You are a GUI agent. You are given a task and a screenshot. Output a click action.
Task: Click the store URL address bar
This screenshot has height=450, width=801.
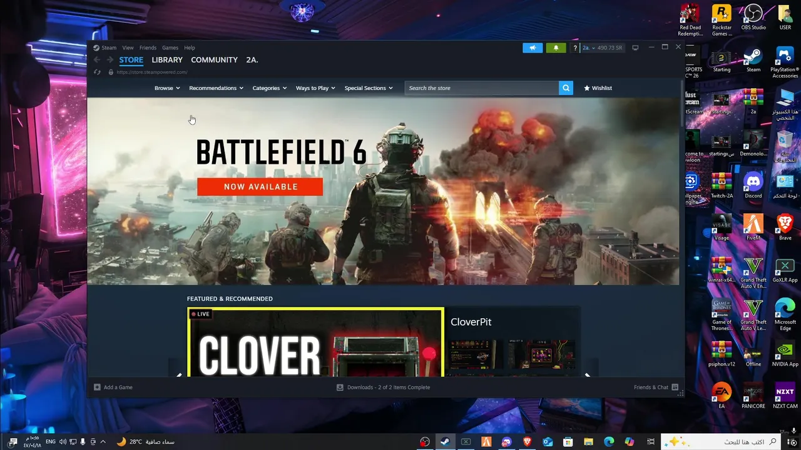click(x=152, y=72)
